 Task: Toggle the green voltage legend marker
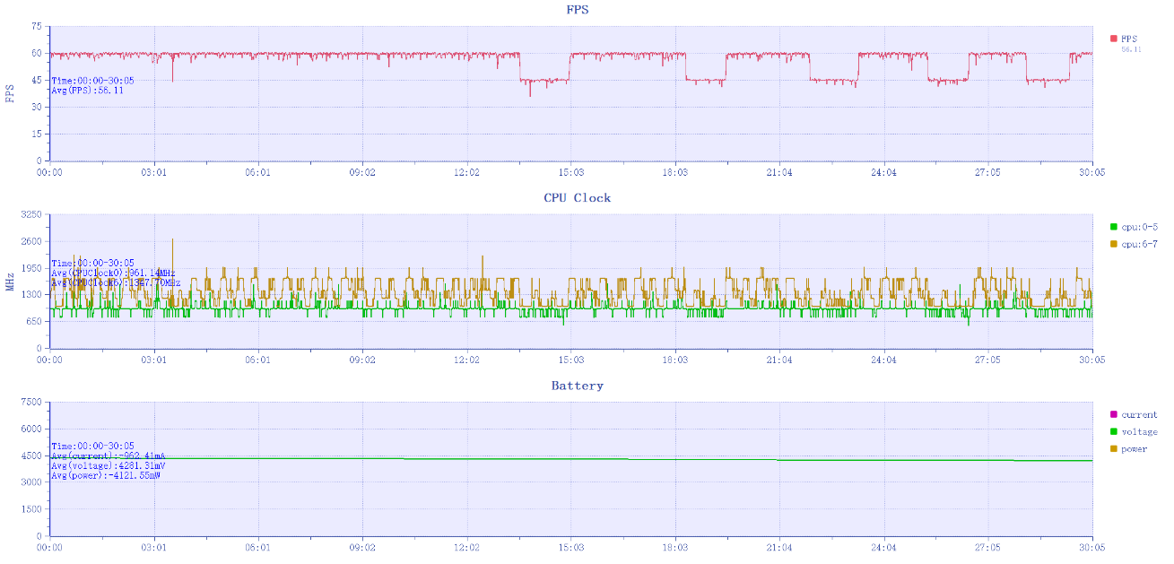(x=1113, y=431)
